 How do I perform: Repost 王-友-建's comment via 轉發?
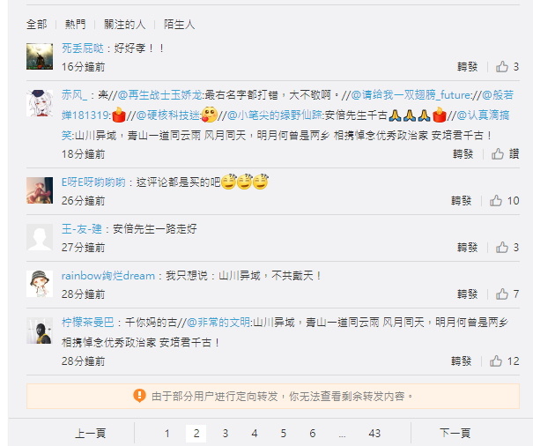pyautogui.click(x=468, y=248)
